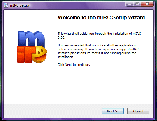The image size is (157, 121).
Task: Click the gray footer area left of Next
Action: (x=52, y=111)
